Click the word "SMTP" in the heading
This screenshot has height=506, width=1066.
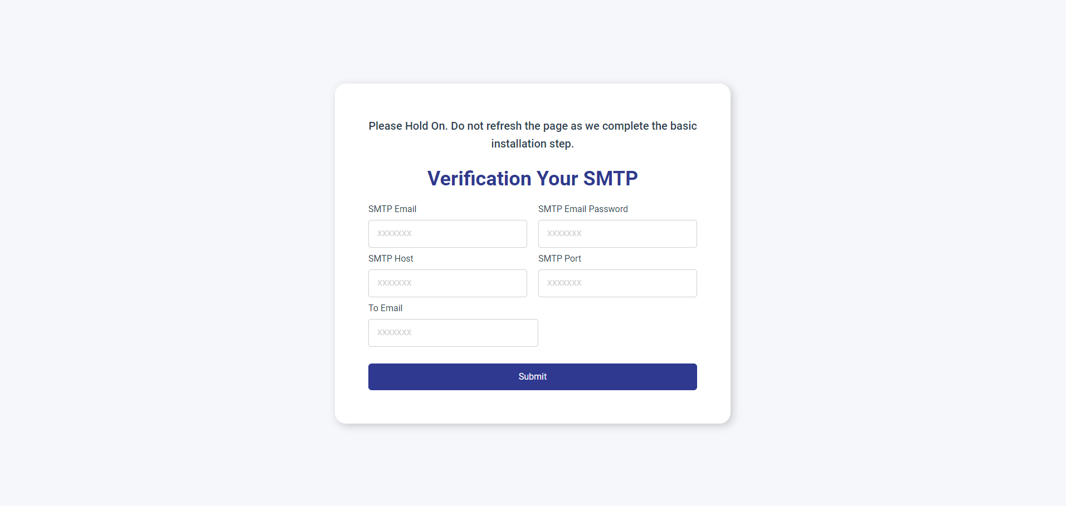pos(610,179)
